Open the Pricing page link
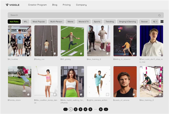 tap(66, 5)
